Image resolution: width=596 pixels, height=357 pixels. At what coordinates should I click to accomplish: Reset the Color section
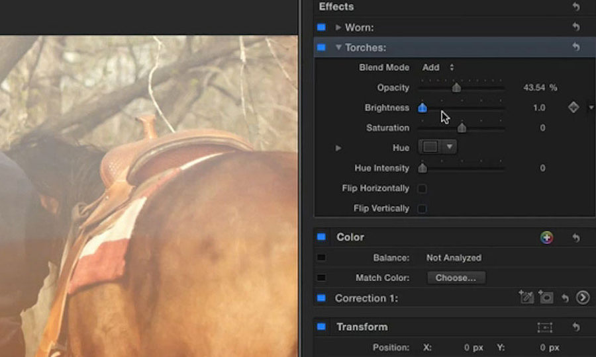point(576,237)
